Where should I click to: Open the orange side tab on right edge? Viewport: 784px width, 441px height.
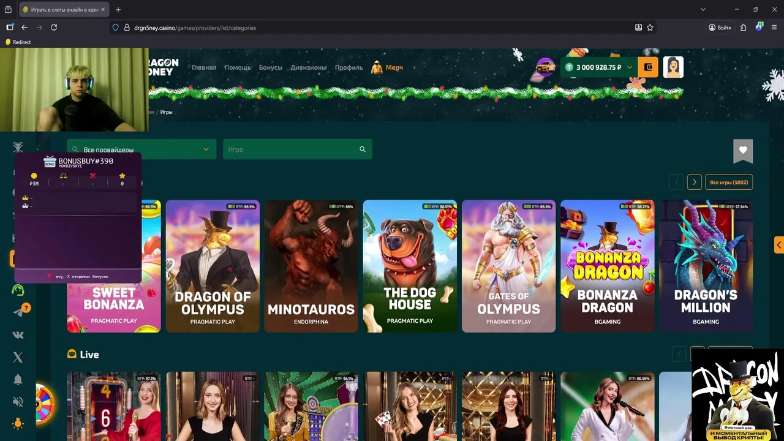[x=779, y=245]
